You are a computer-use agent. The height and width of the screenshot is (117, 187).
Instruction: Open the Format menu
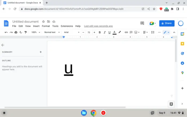point(46,26)
